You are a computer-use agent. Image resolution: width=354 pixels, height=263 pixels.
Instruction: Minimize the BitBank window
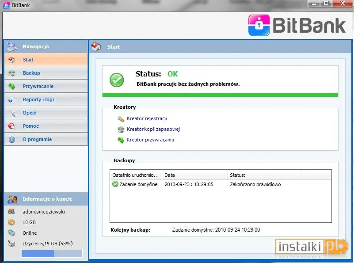pyautogui.click(x=314, y=4)
